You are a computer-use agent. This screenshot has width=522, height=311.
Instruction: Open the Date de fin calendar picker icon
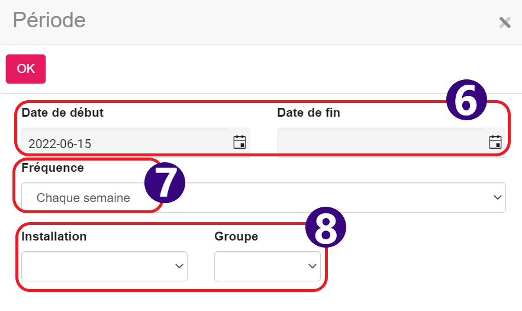495,142
